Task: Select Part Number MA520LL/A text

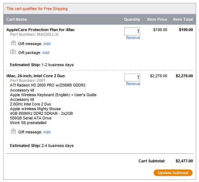Action: point(34,34)
